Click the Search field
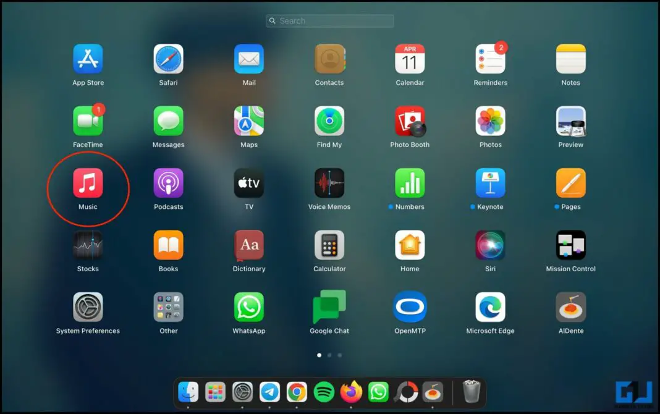The width and height of the screenshot is (660, 414). pos(329,20)
